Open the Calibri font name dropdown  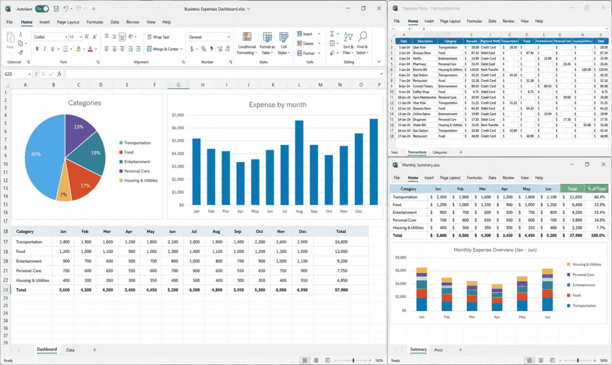66,37
